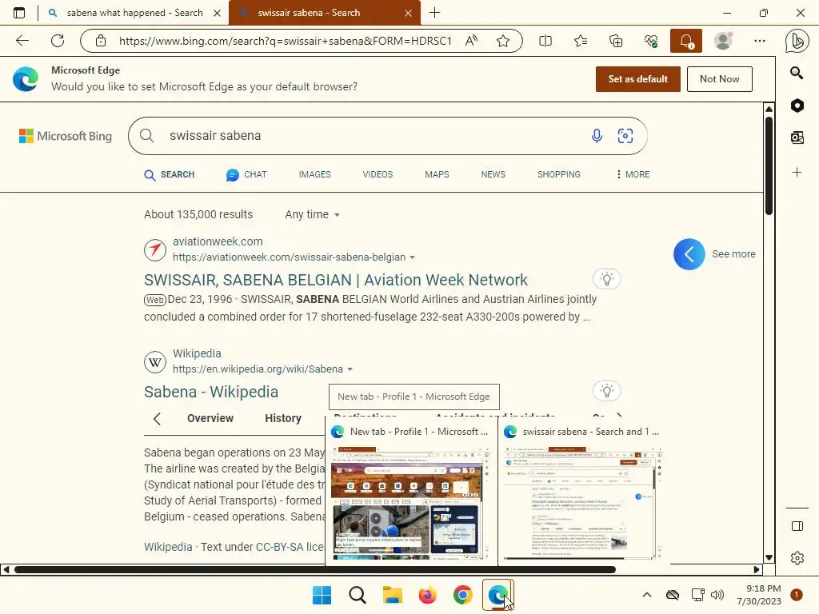Click page scroll down arrow
The image size is (819, 614).
769,557
